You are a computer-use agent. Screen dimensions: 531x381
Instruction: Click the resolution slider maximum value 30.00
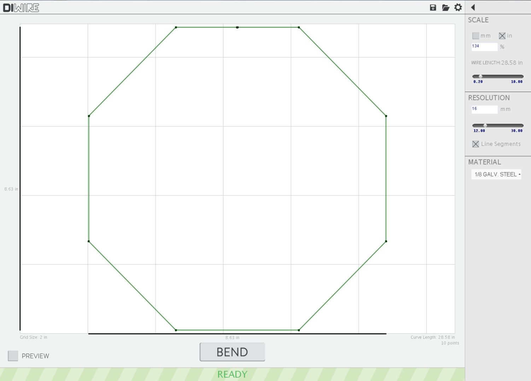[x=517, y=131]
